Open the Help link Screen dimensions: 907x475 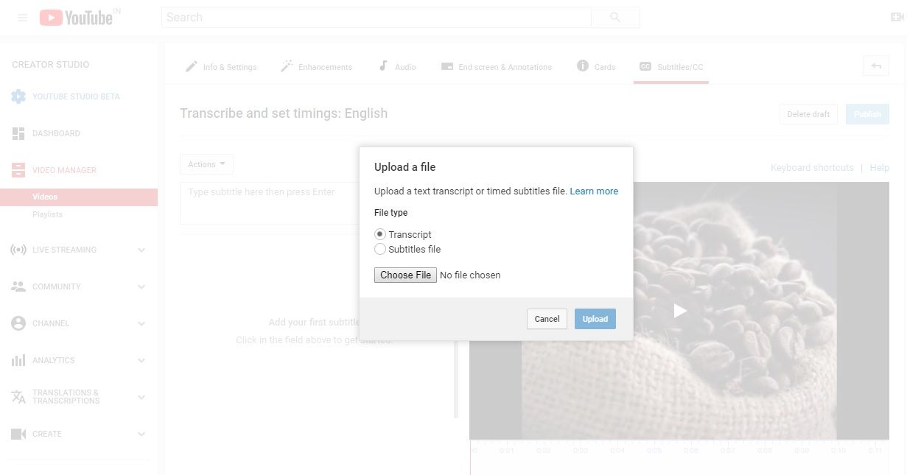click(x=879, y=167)
